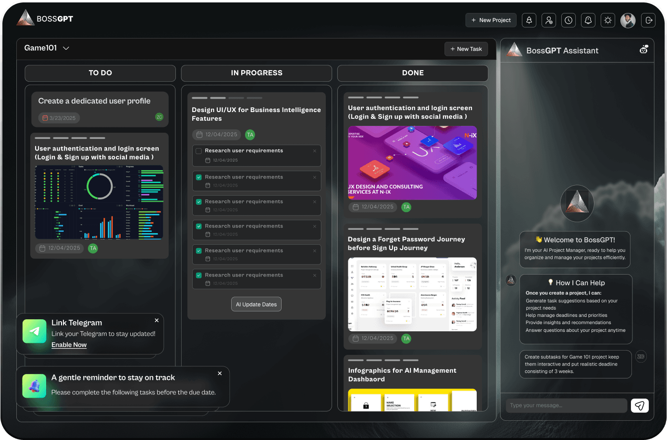The width and height of the screenshot is (667, 440).
Task: Check the unchecked Research user requirements box
Action: [x=198, y=151]
